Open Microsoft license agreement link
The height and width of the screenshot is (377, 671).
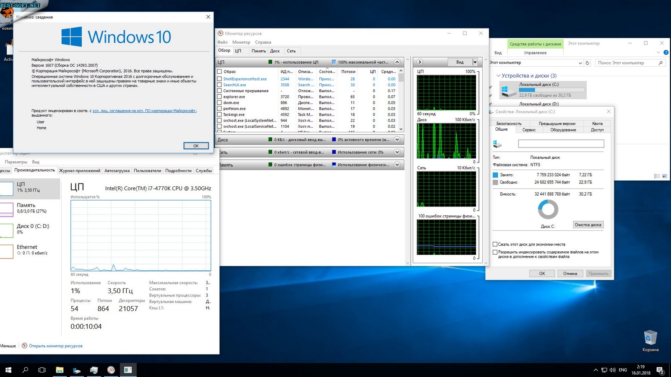[144, 111]
